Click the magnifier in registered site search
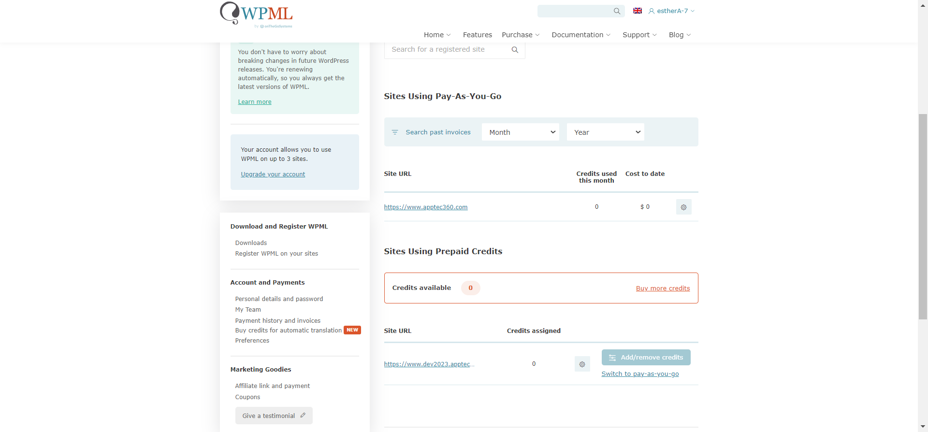Image resolution: width=928 pixels, height=432 pixels. click(515, 50)
